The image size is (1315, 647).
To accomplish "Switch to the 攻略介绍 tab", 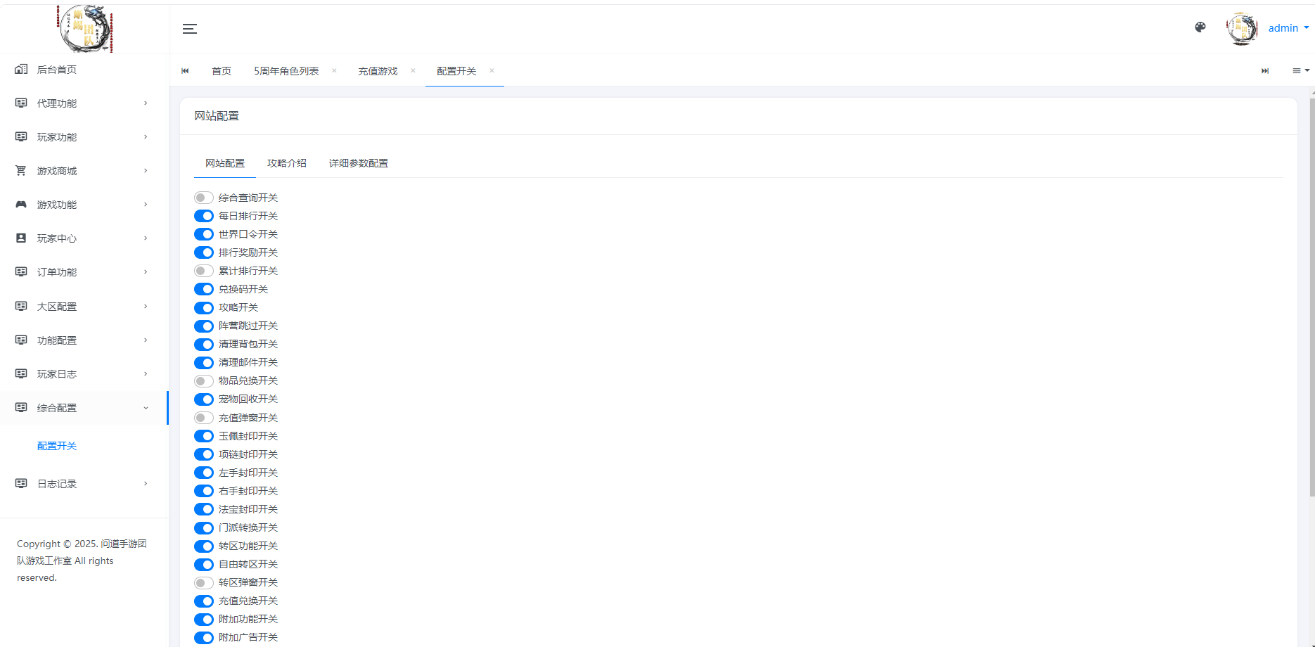I will click(287, 163).
